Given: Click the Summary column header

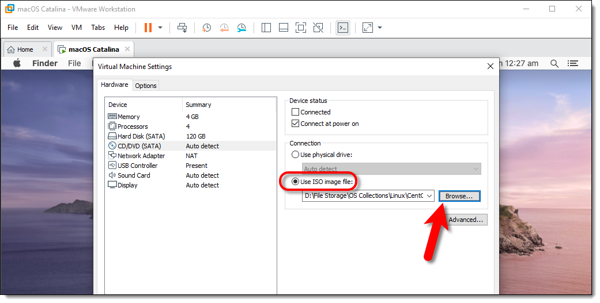Looking at the screenshot, I should 229,105.
